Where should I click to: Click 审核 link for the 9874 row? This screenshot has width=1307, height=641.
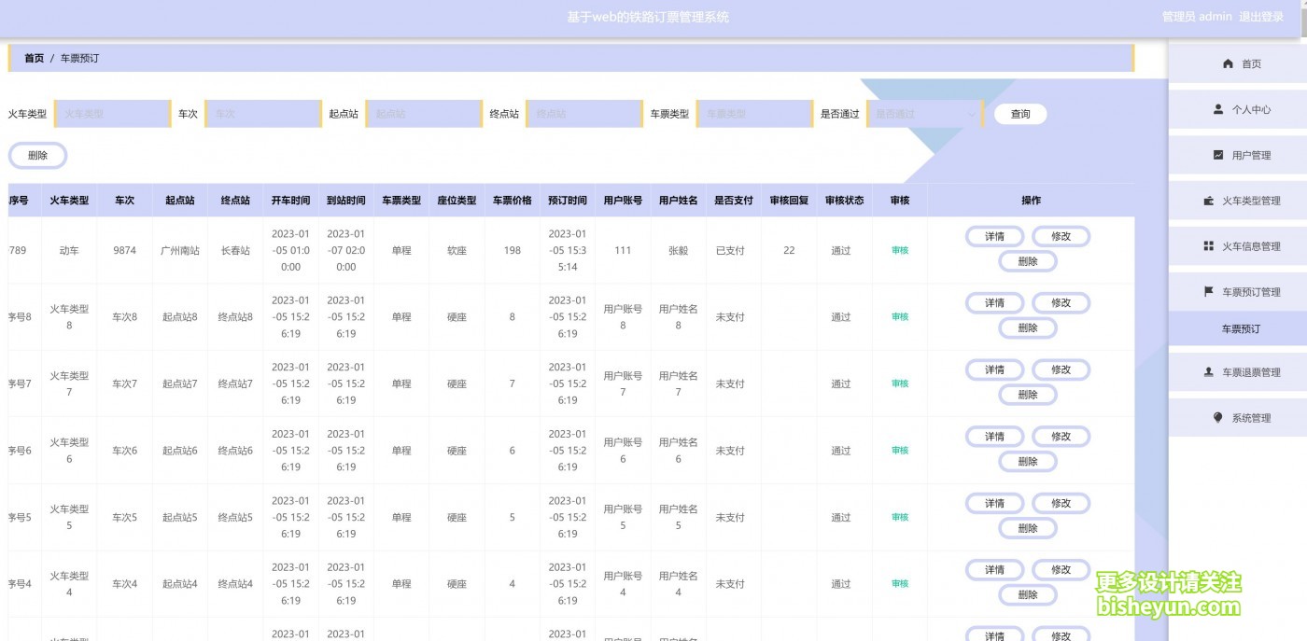900,250
